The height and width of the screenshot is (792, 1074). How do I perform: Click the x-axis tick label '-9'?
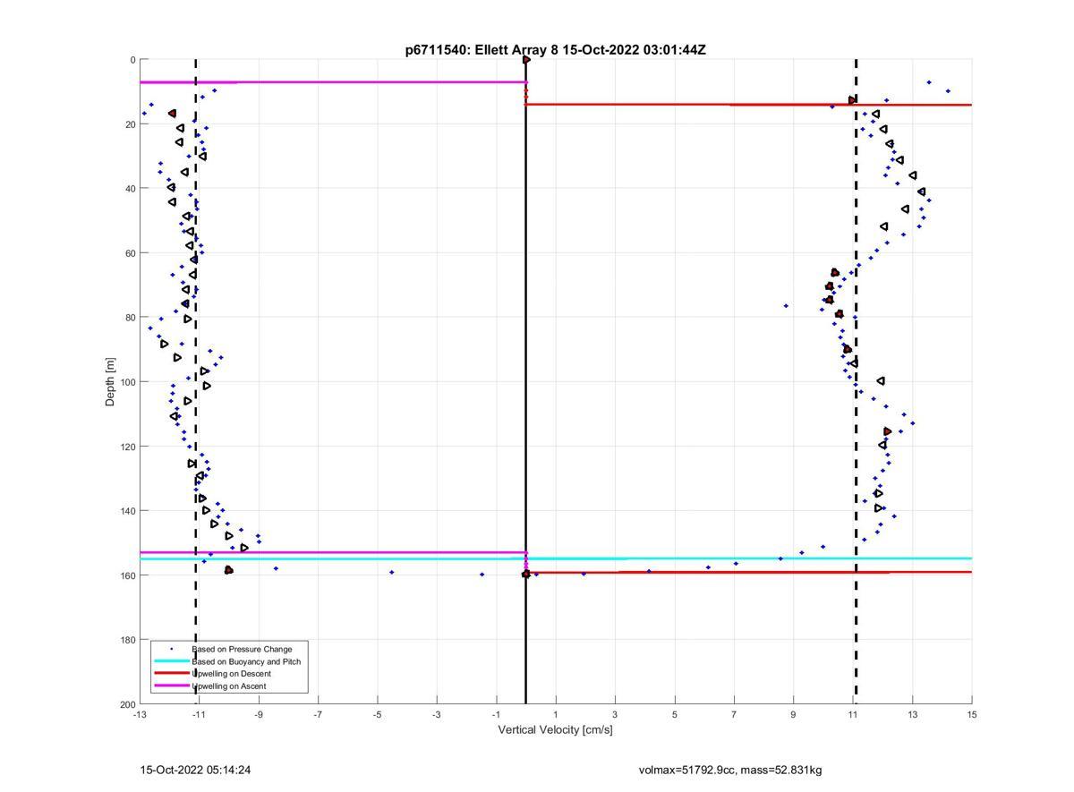259,714
